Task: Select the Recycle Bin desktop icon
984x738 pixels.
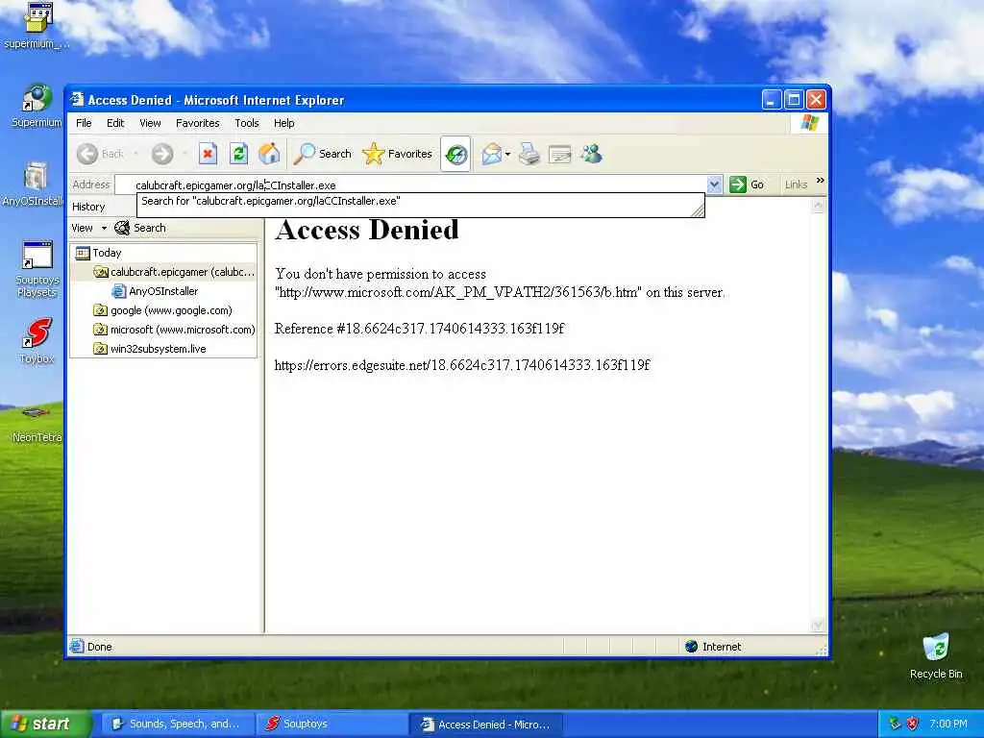Action: [936, 656]
